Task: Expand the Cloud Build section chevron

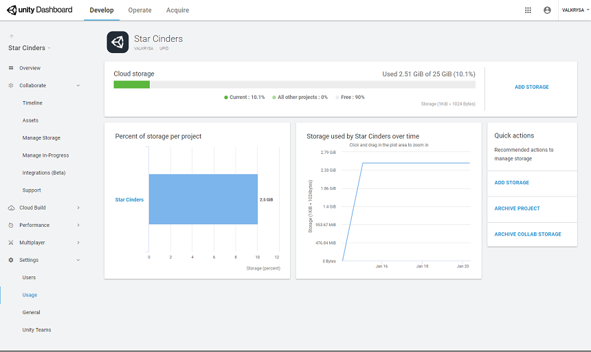Action: click(x=78, y=208)
